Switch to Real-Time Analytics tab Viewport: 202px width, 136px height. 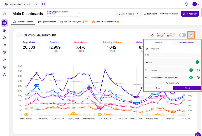pos(74,22)
